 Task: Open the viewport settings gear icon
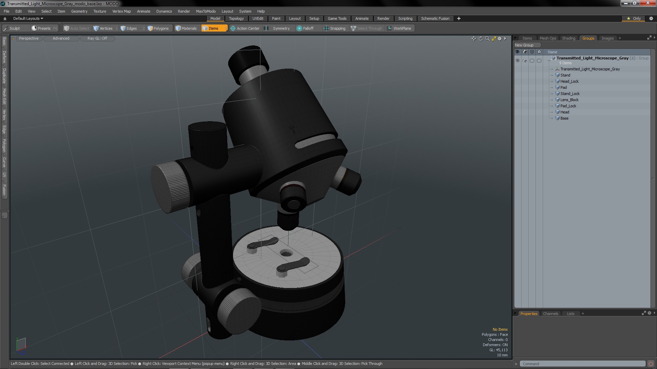pos(500,39)
